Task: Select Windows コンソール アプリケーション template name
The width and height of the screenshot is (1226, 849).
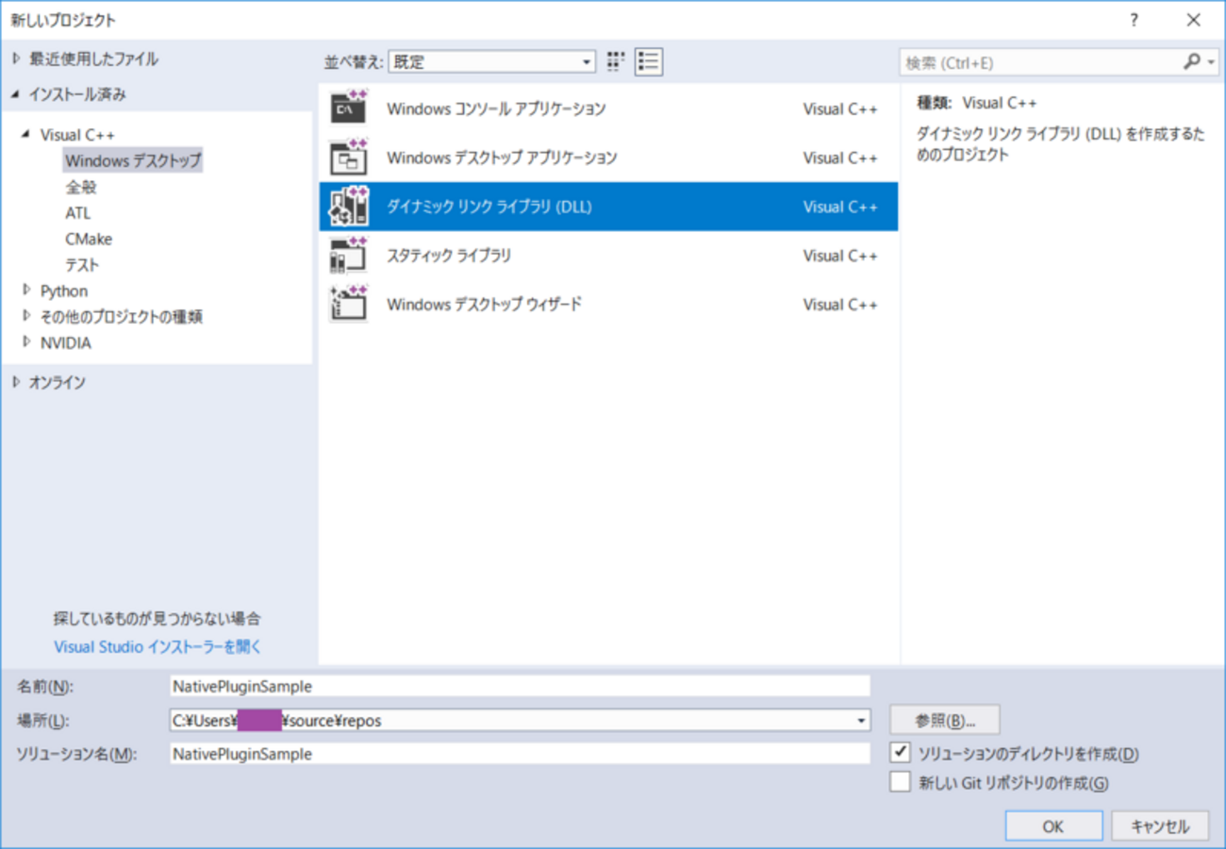Action: coord(496,108)
